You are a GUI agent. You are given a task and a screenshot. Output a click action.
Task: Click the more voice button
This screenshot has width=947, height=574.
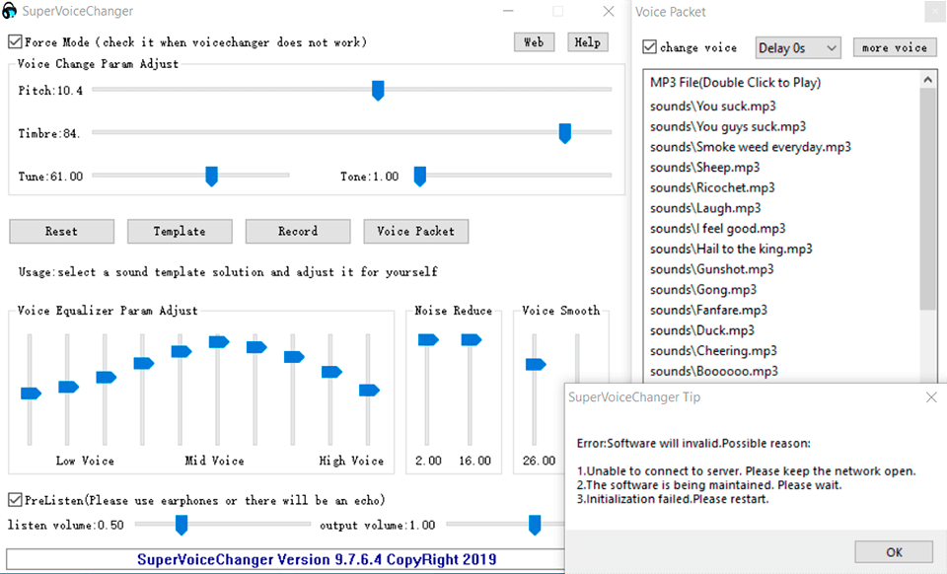895,46
